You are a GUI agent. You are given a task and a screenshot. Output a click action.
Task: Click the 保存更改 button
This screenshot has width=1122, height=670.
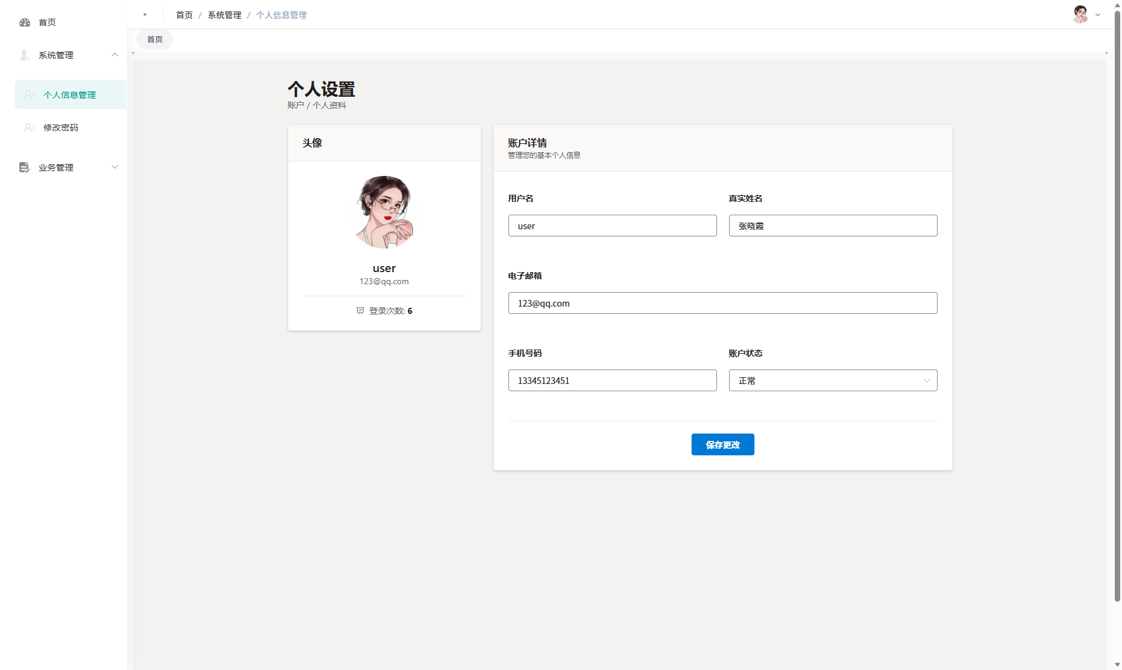point(722,444)
